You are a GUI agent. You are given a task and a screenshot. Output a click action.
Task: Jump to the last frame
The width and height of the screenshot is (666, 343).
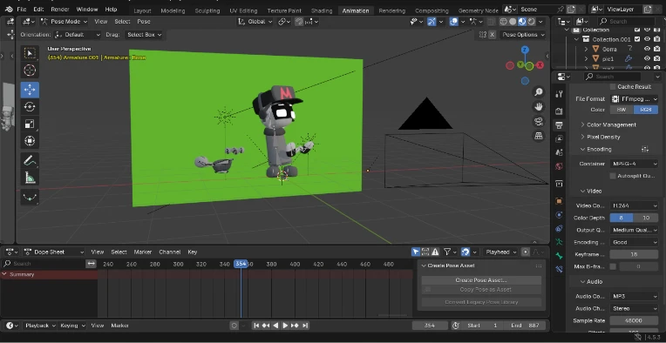304,326
